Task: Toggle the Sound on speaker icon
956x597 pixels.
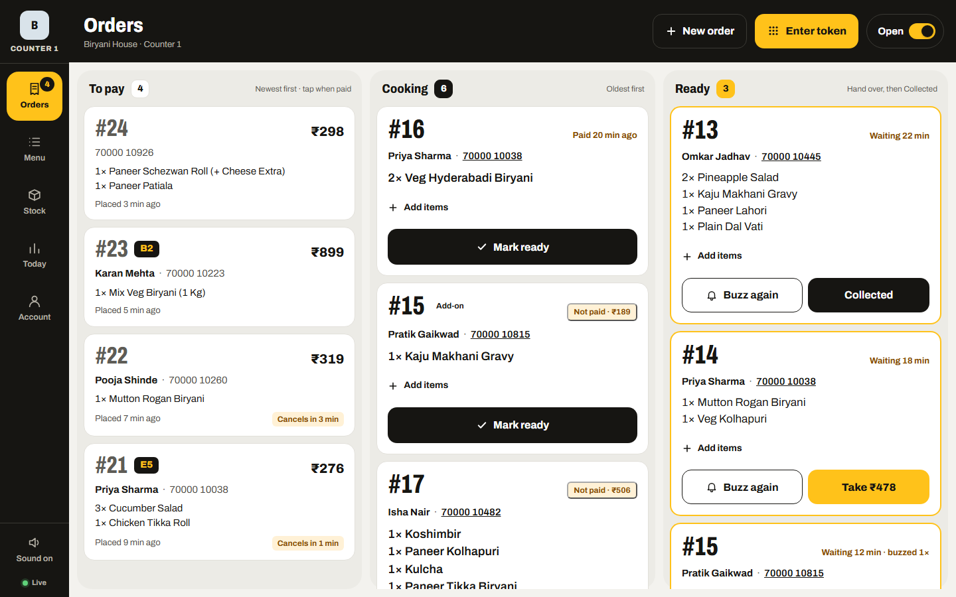Action: click(35, 543)
